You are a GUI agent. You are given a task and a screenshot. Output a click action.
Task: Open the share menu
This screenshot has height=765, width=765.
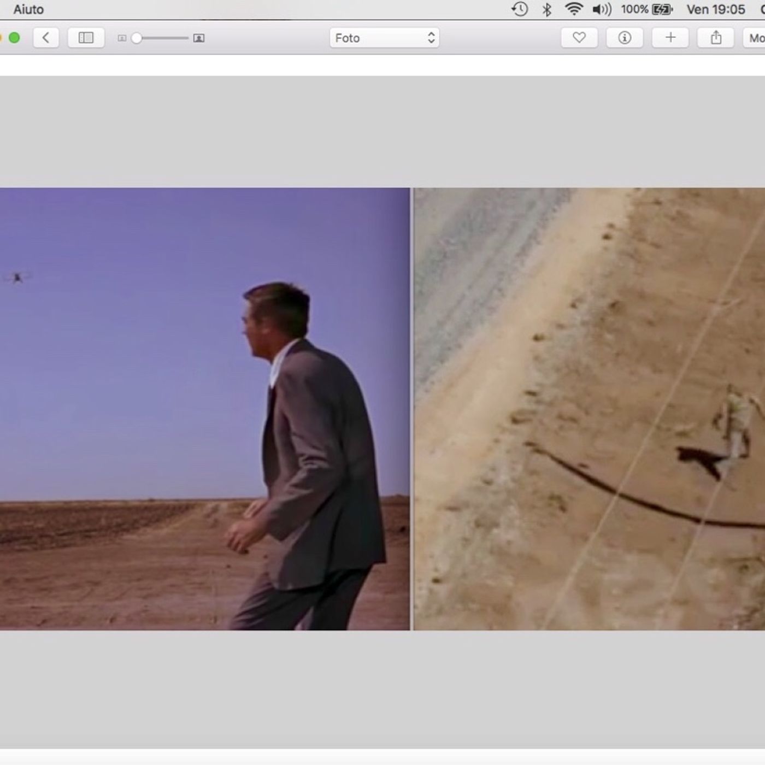[716, 38]
